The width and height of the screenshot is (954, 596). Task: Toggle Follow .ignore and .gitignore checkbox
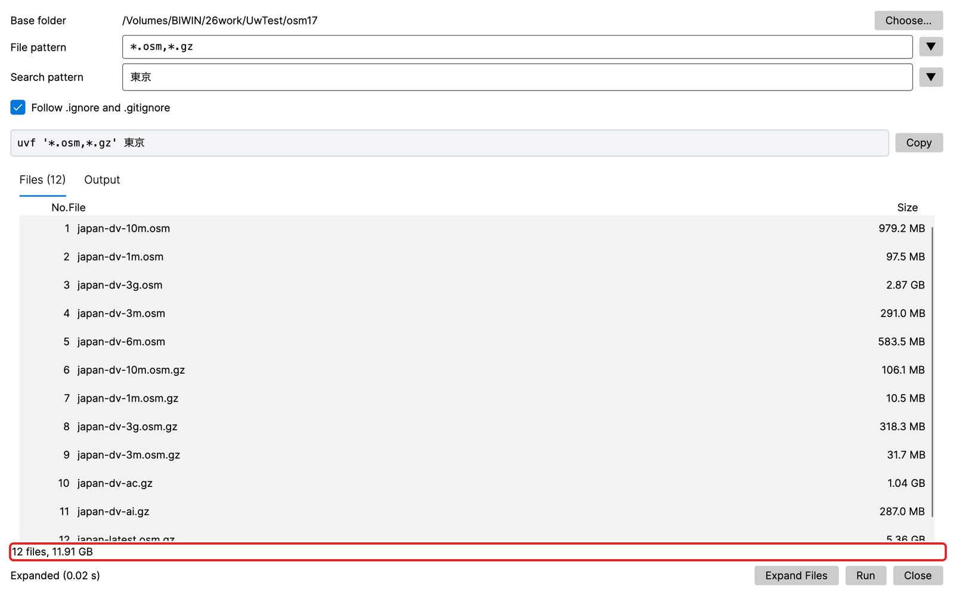pyautogui.click(x=18, y=107)
